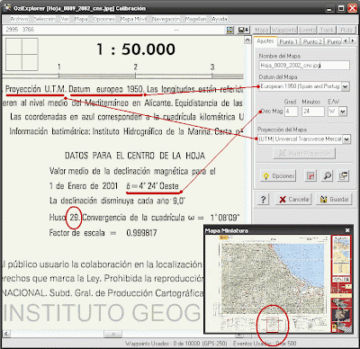Open the Magellan menu
This screenshot has width=360, height=349.
[195, 19]
